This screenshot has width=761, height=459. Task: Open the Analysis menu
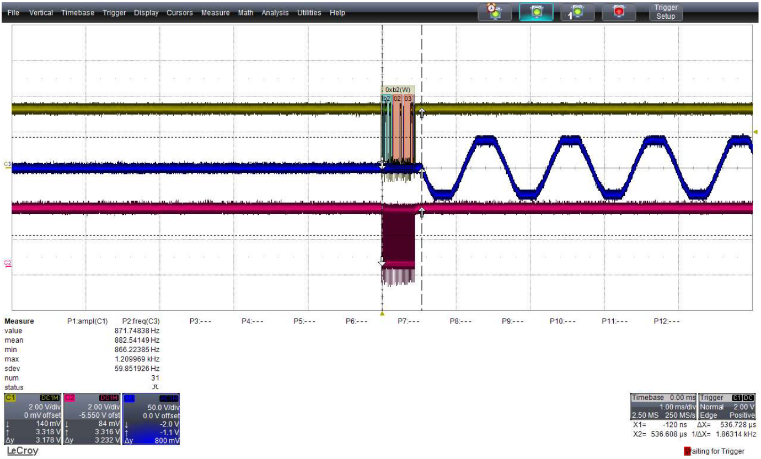click(275, 13)
